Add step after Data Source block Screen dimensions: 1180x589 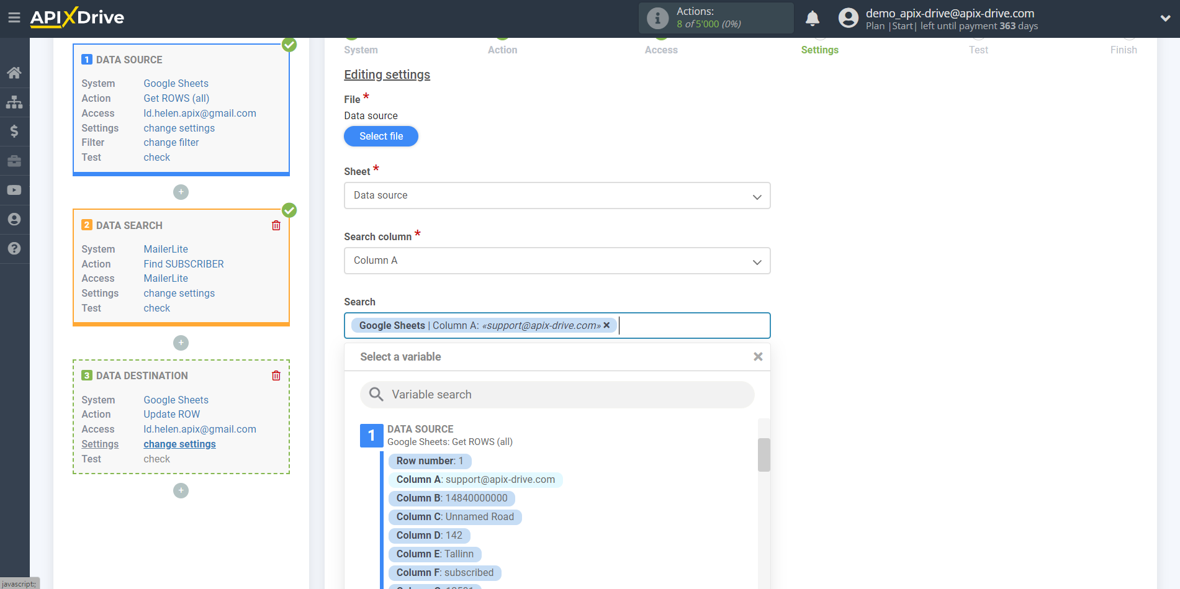point(181,192)
